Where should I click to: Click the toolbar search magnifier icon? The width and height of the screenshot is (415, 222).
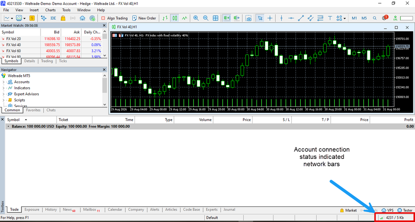(x=374, y=18)
